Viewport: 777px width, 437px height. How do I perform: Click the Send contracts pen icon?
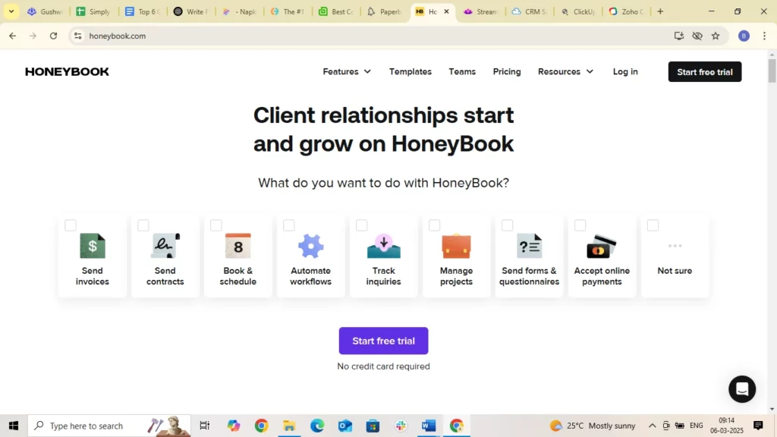pos(165,245)
